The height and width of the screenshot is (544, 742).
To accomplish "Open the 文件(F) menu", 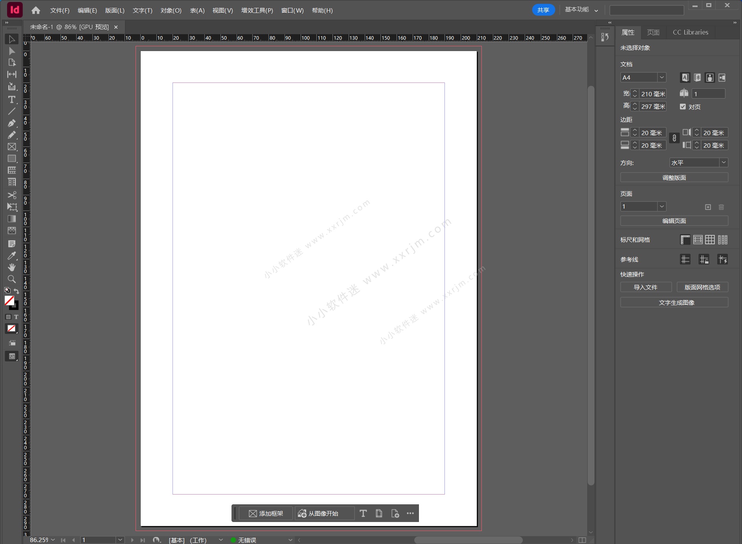I will coord(59,11).
